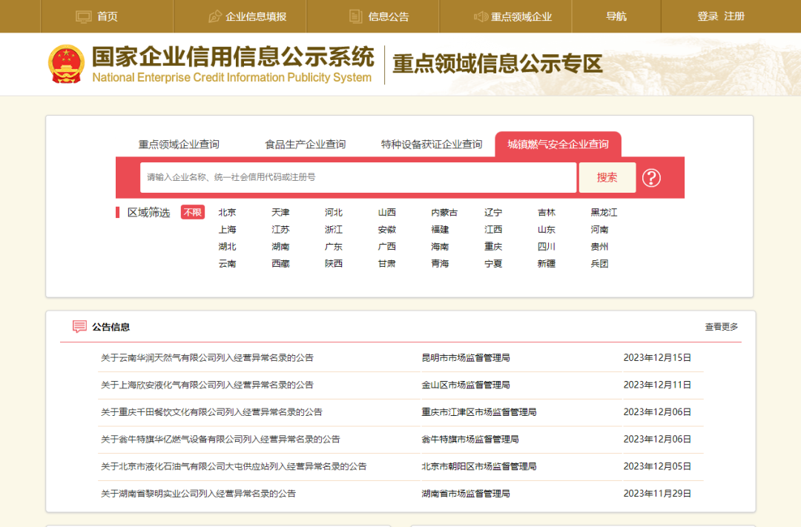
Task: Click the enterprise name search input field
Action: coord(357,178)
